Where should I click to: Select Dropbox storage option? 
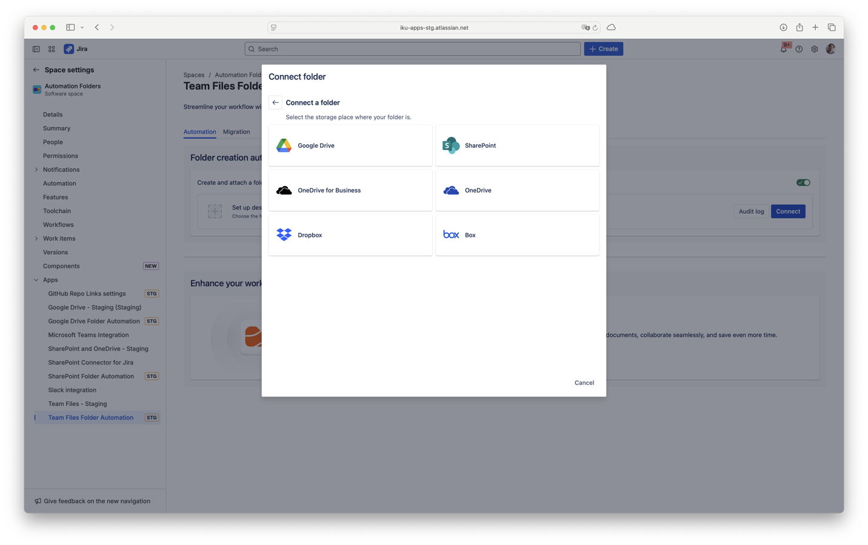pyautogui.click(x=350, y=234)
